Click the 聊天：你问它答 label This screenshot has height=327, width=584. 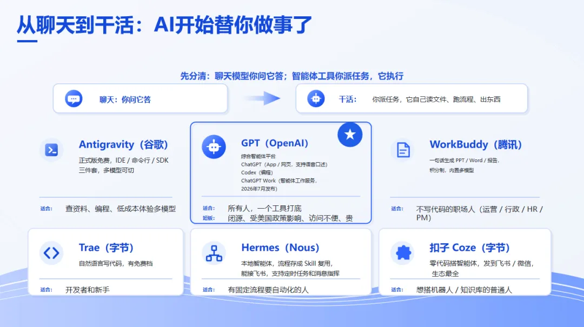pos(125,99)
